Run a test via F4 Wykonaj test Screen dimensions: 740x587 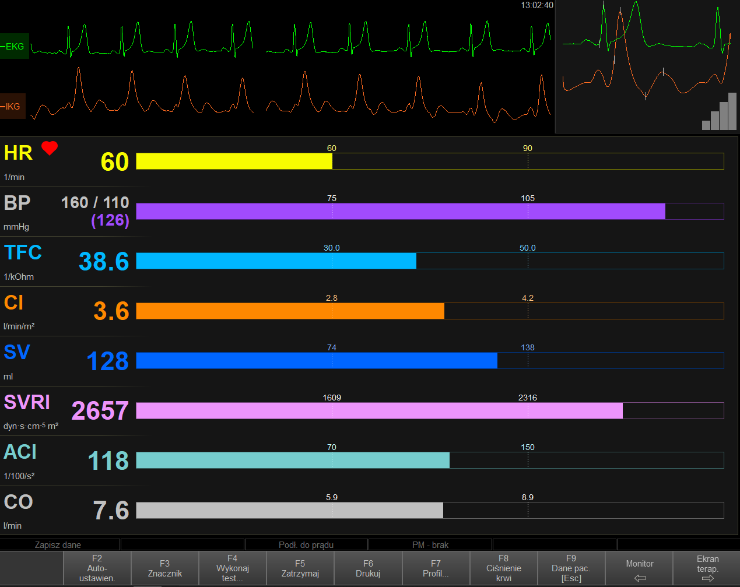coord(232,568)
